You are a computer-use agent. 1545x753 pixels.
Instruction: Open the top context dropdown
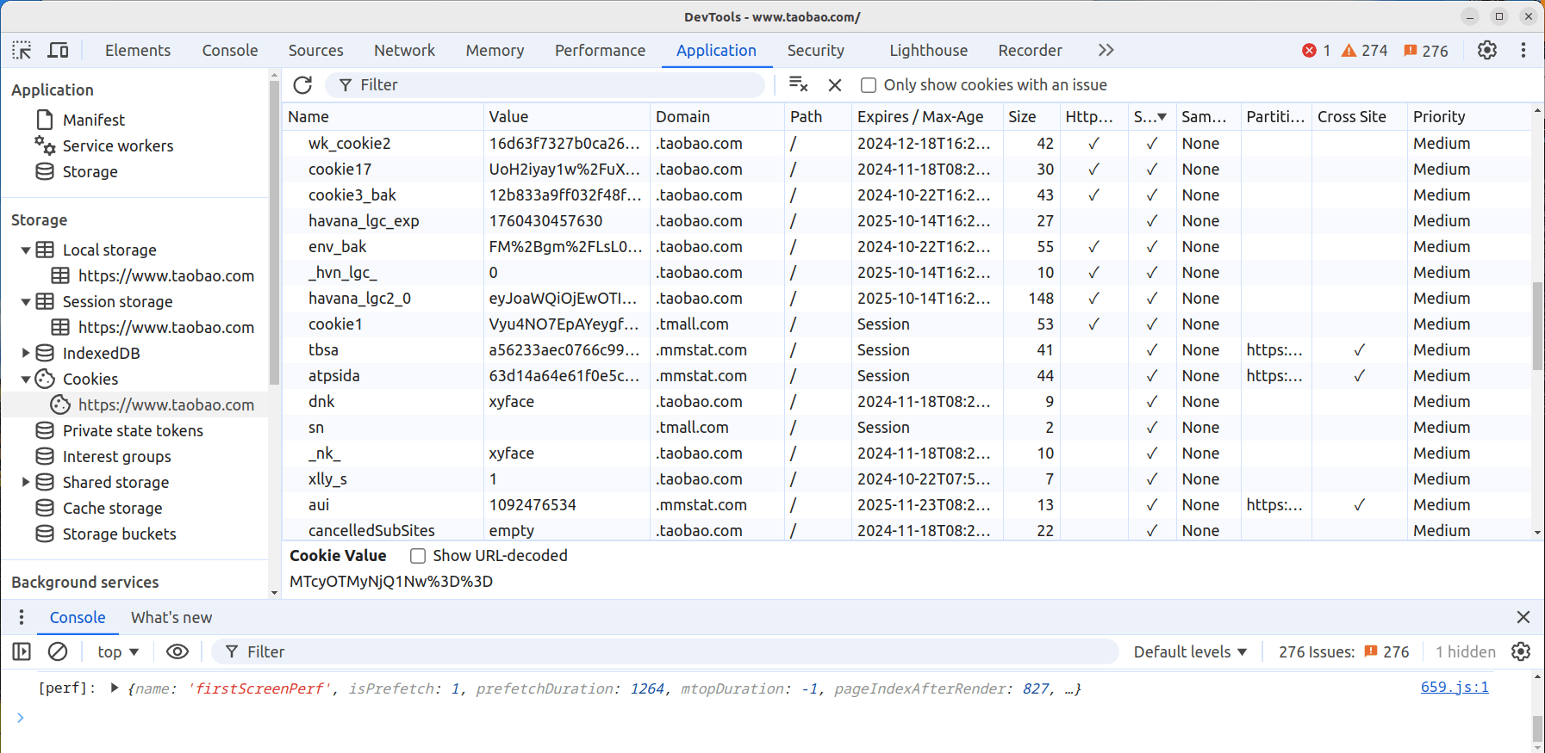pos(118,651)
